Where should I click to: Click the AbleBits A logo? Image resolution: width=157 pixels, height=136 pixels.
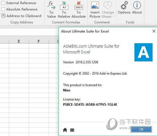(x=144, y=52)
